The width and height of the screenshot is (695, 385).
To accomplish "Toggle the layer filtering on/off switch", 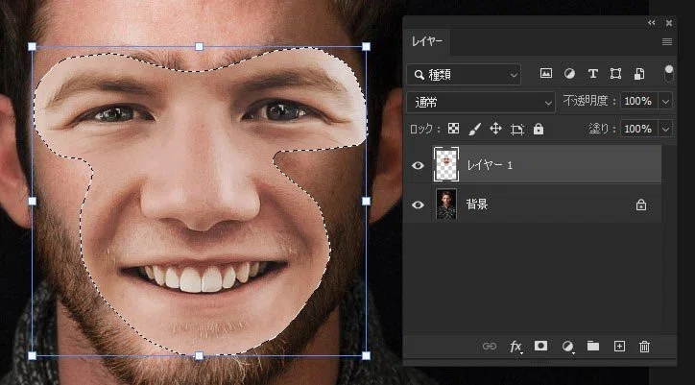I will coord(668,73).
